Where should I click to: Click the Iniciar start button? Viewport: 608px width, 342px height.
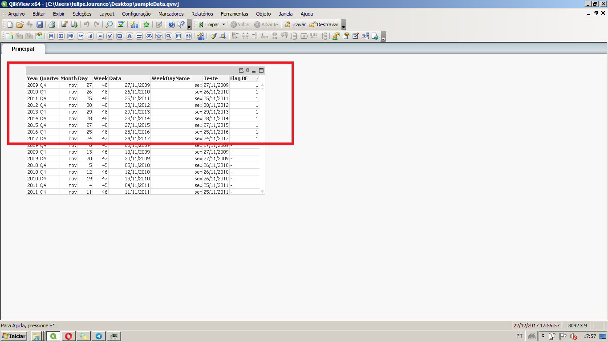14,336
